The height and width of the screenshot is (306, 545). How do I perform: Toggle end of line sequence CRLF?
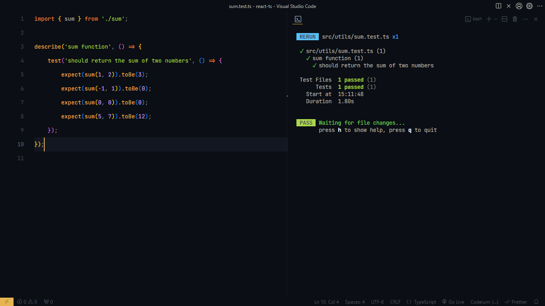pos(395,302)
